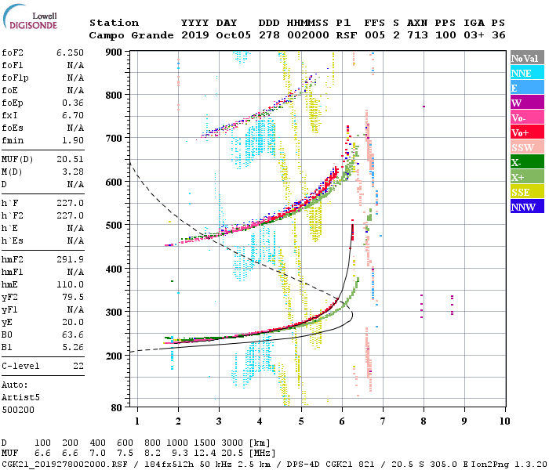Click the foEs N/A value

75,128
